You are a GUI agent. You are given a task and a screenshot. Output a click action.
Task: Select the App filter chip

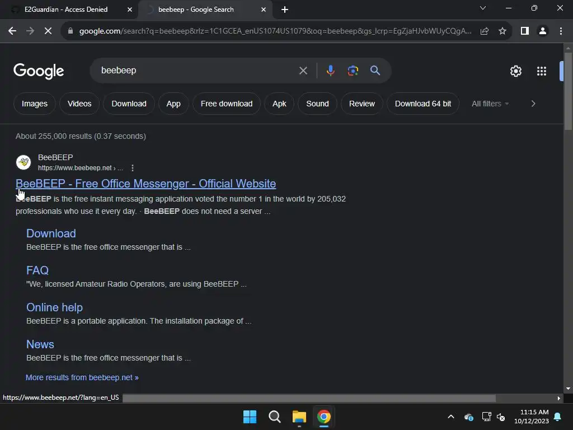173,104
